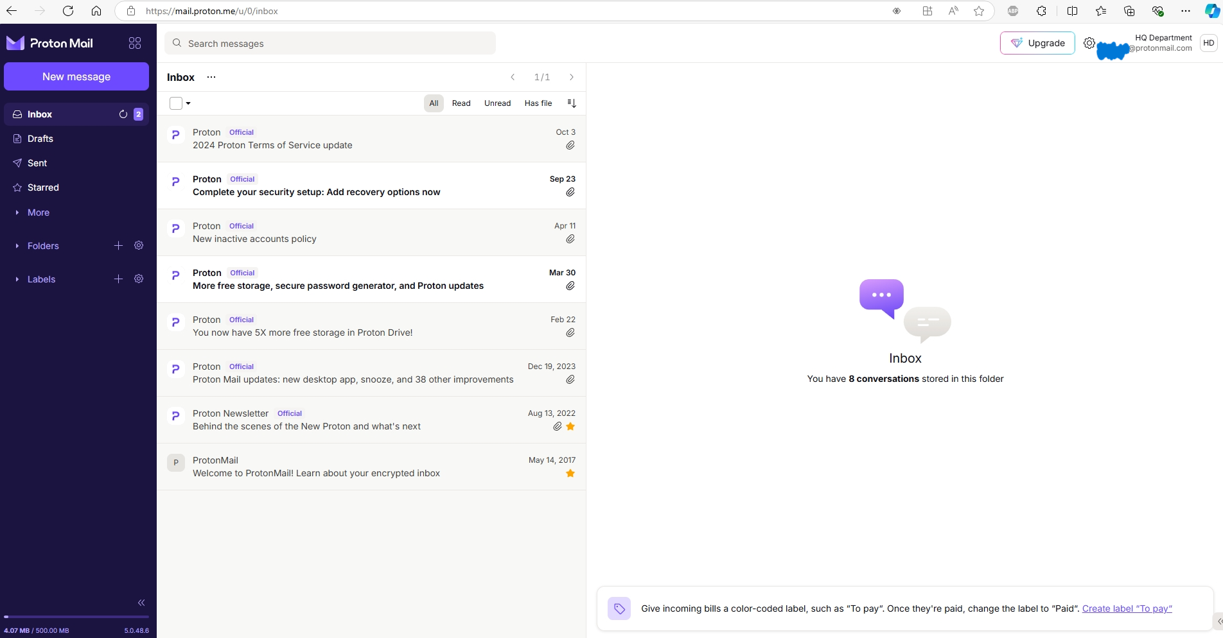
Task: Click attachment icon on Terms of Service email
Action: [570, 146]
